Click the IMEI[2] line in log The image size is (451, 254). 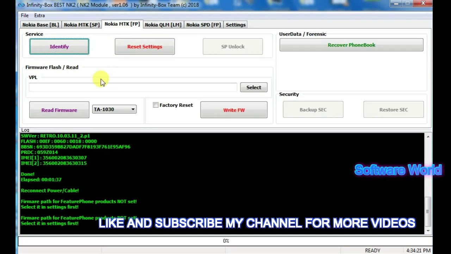[54, 163]
